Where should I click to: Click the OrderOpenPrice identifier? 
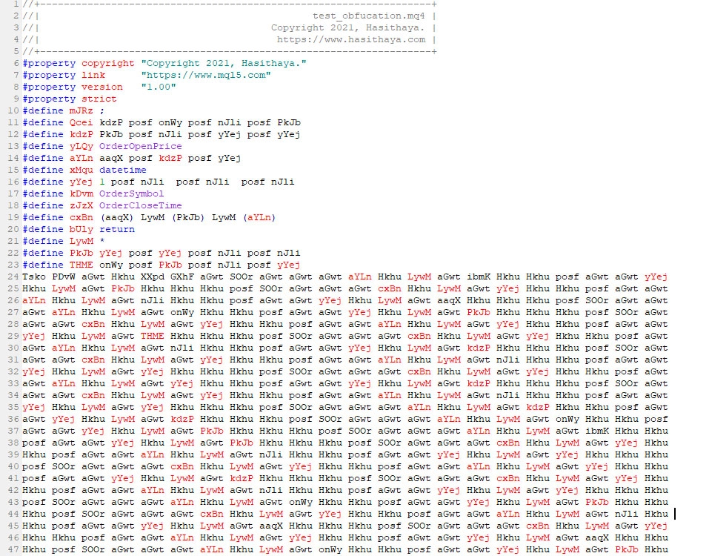coord(141,146)
